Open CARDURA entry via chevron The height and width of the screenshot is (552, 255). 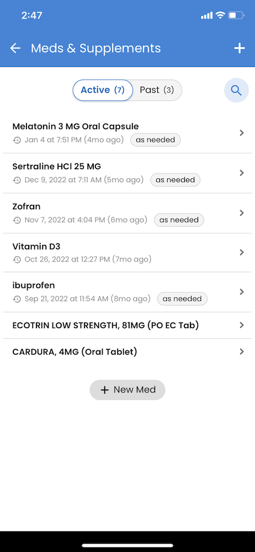click(x=242, y=351)
